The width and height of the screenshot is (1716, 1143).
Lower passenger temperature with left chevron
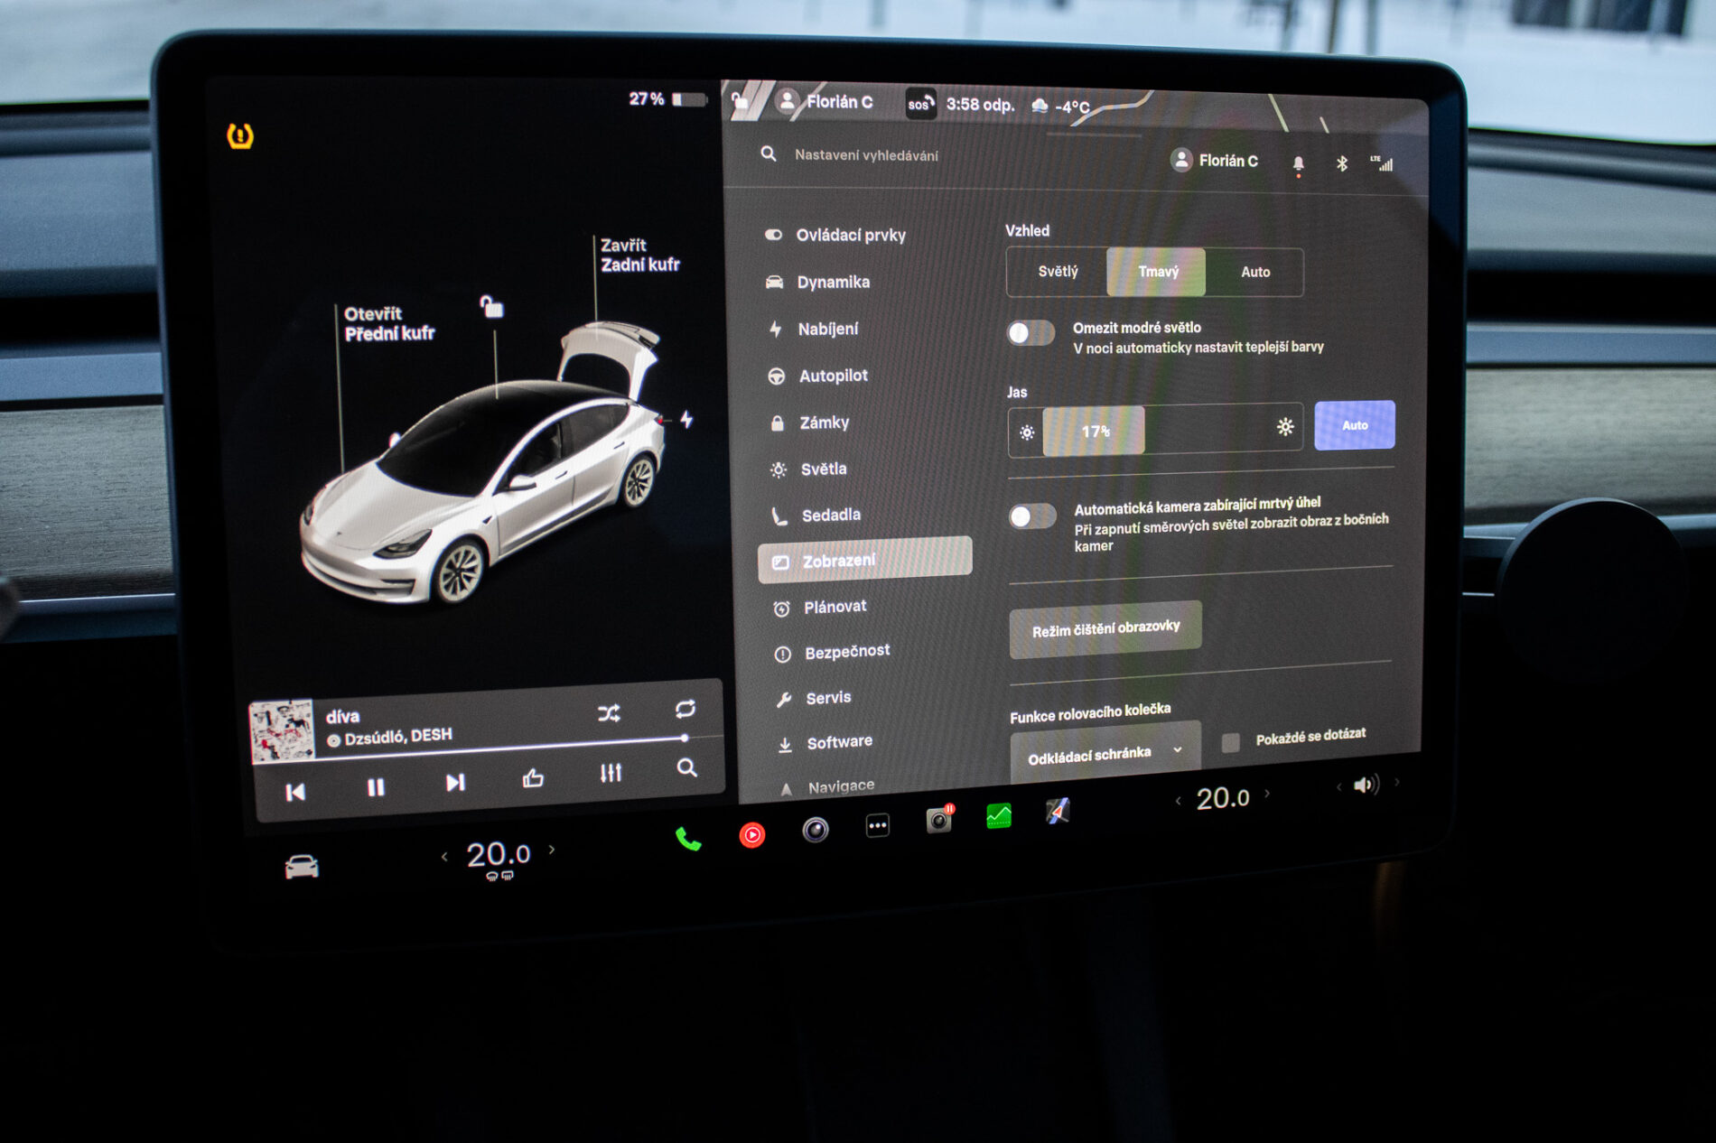pos(1178,800)
